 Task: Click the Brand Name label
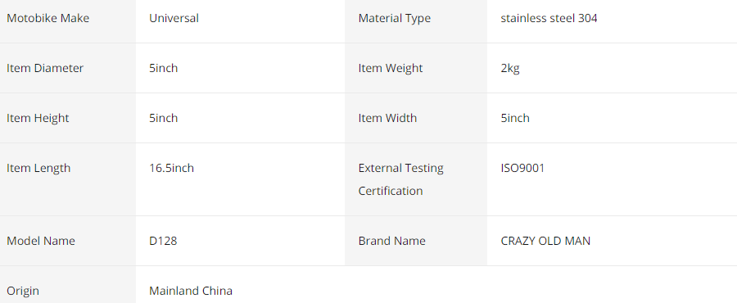pyautogui.click(x=392, y=241)
